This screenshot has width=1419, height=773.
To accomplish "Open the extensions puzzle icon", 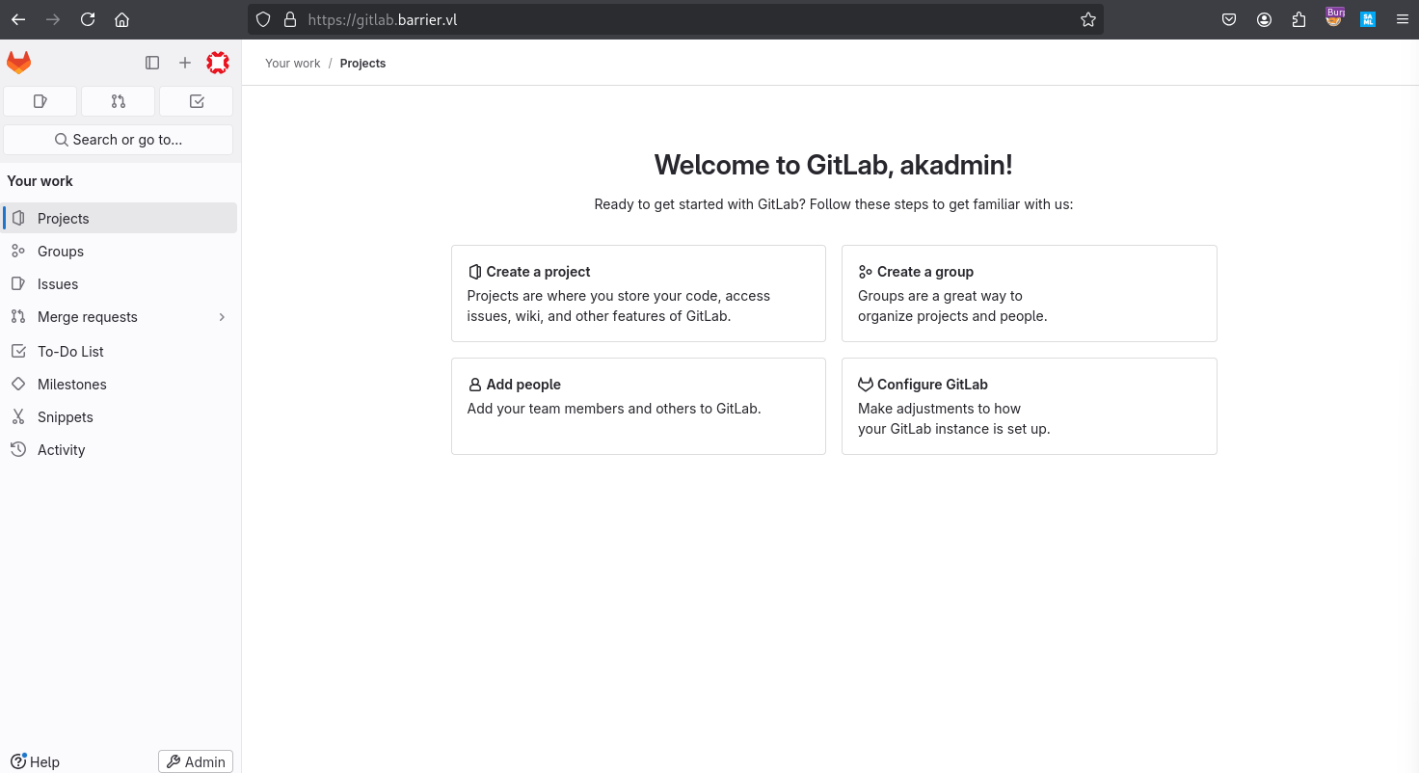I will 1299,19.
